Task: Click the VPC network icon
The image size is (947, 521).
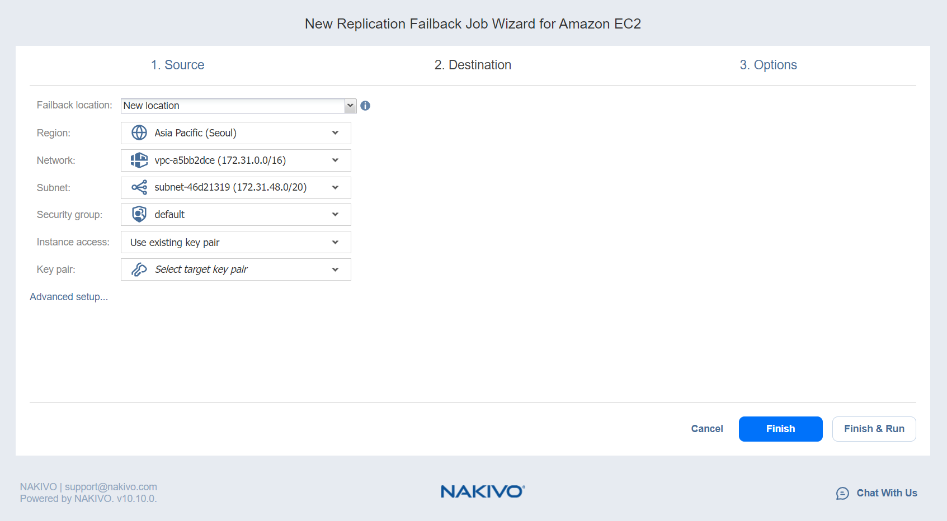Action: pos(139,160)
